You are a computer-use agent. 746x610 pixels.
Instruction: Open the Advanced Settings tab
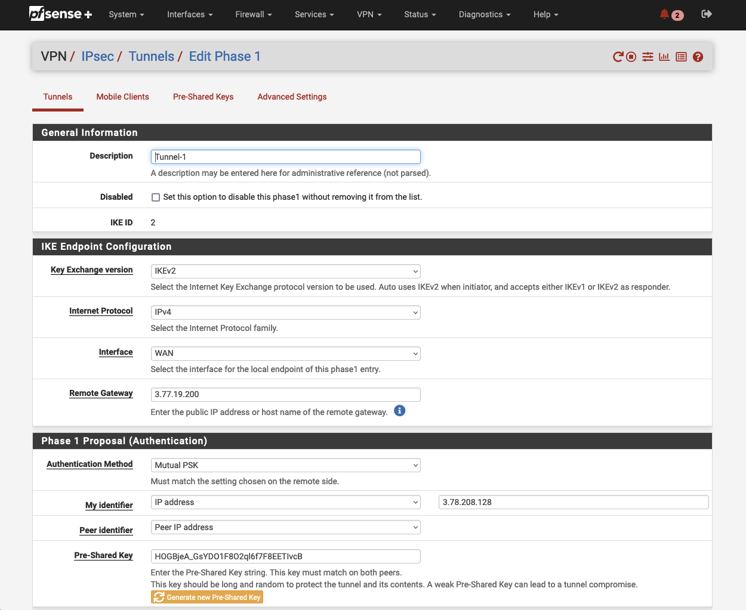click(x=292, y=97)
